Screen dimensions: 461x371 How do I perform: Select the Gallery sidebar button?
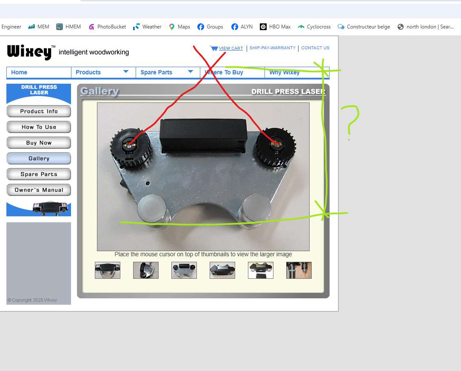tap(39, 159)
